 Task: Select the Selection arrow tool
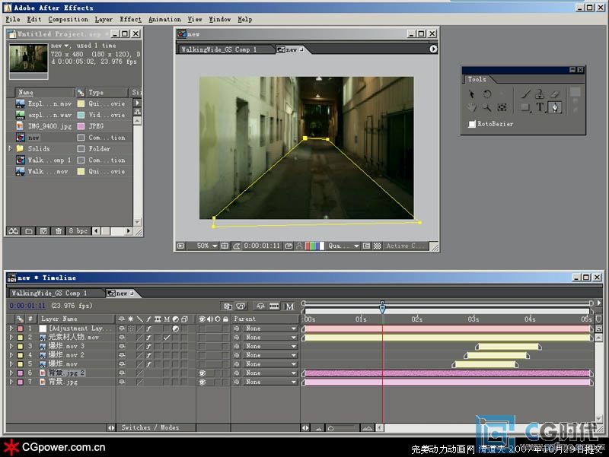[x=471, y=94]
